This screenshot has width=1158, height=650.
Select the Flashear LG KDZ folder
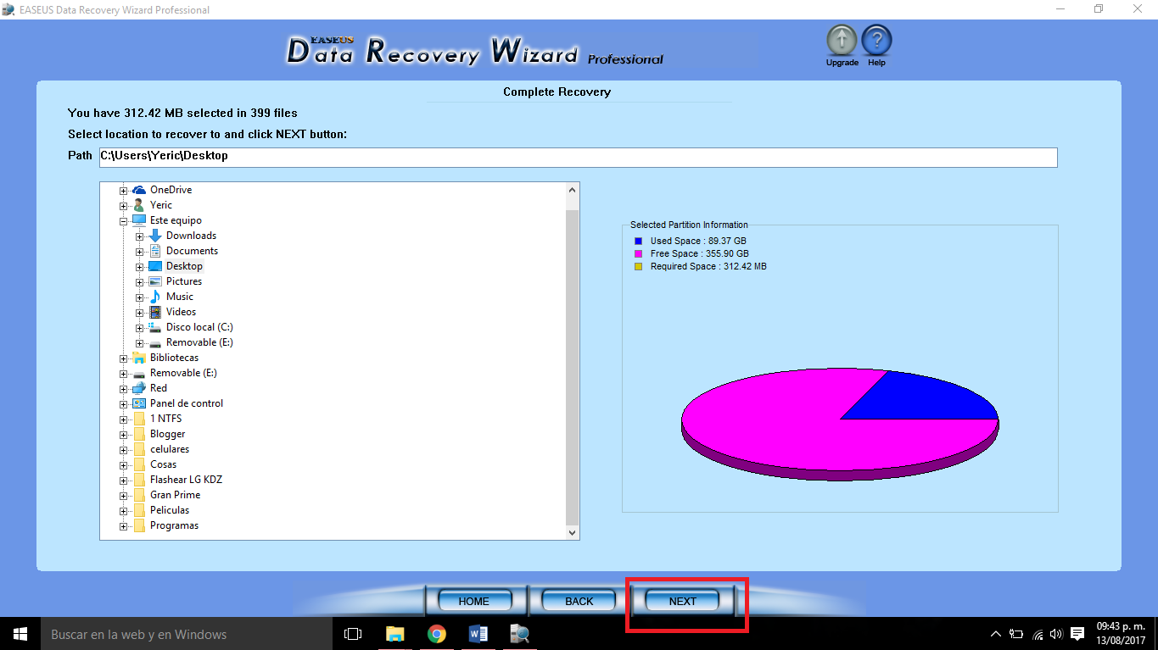(186, 480)
